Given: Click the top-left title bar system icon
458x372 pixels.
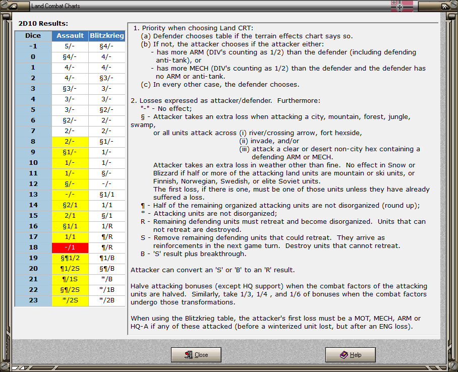Looking at the screenshot, I should 13,6.
